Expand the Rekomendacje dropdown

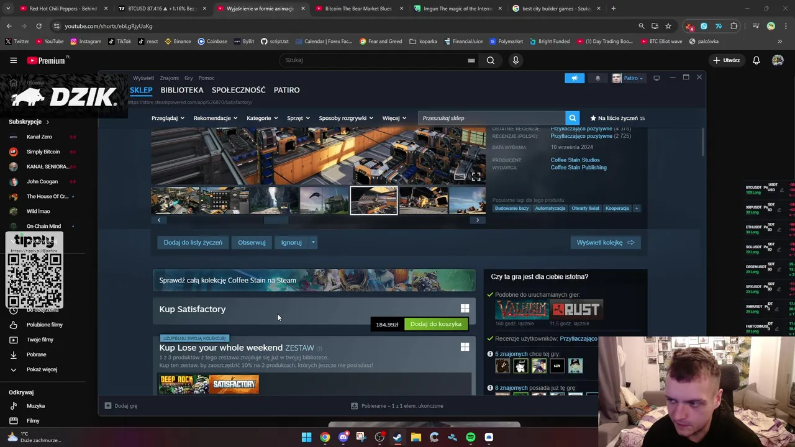(216, 118)
